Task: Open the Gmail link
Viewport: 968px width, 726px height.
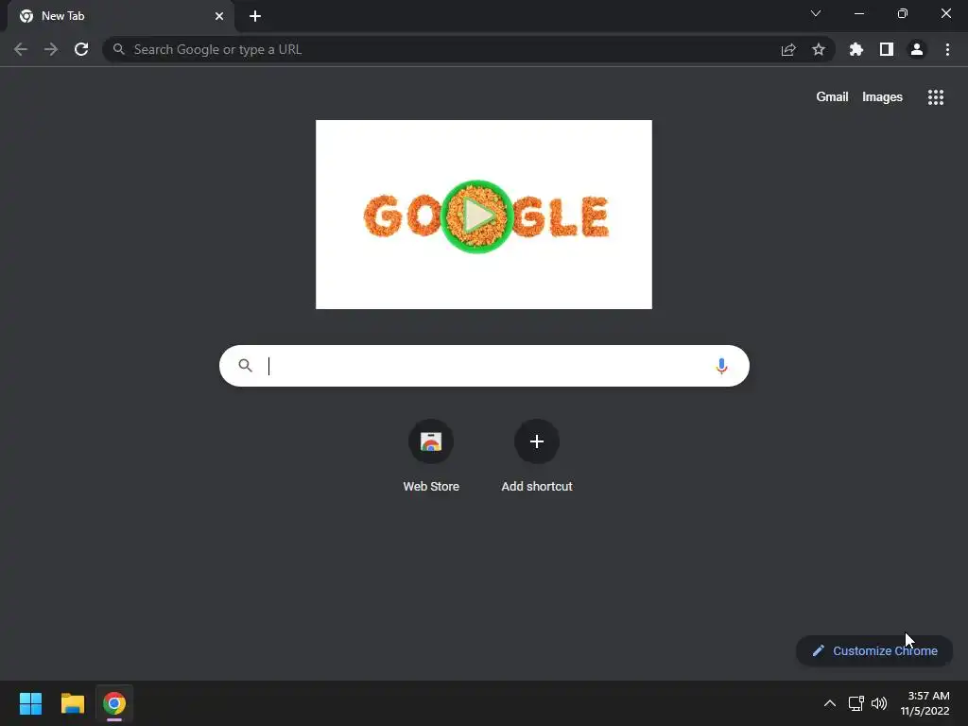Action: point(832,97)
